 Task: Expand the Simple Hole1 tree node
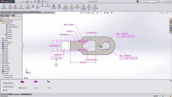click(1, 39)
